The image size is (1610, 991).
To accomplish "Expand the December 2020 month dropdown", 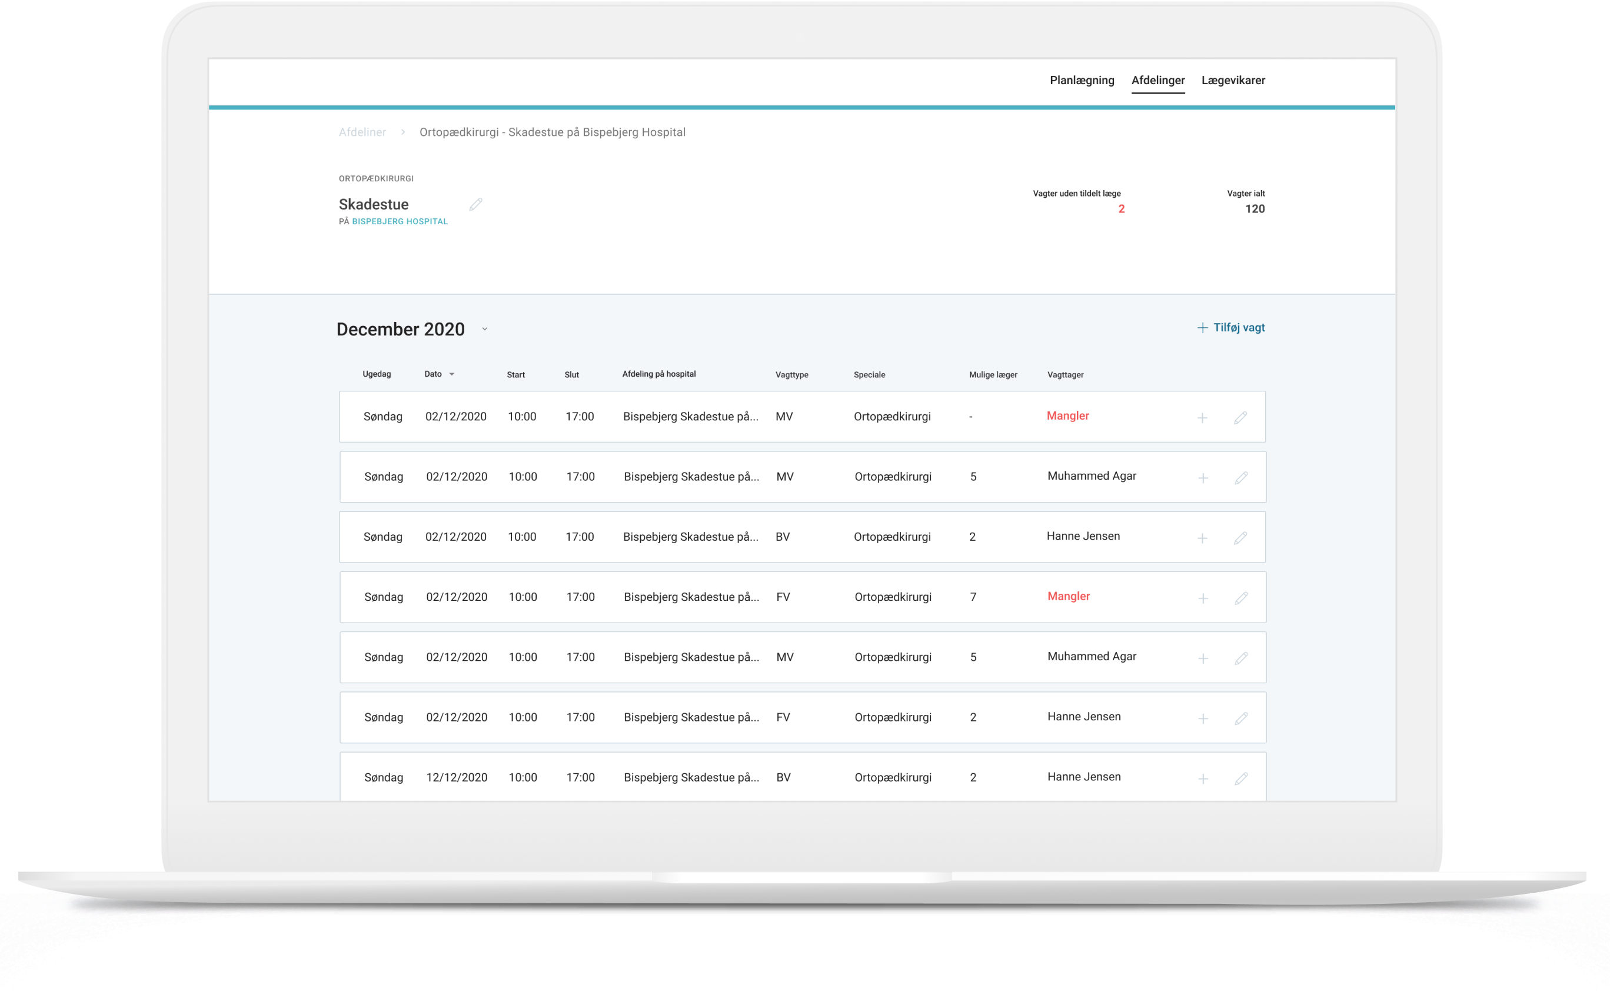I will (484, 329).
